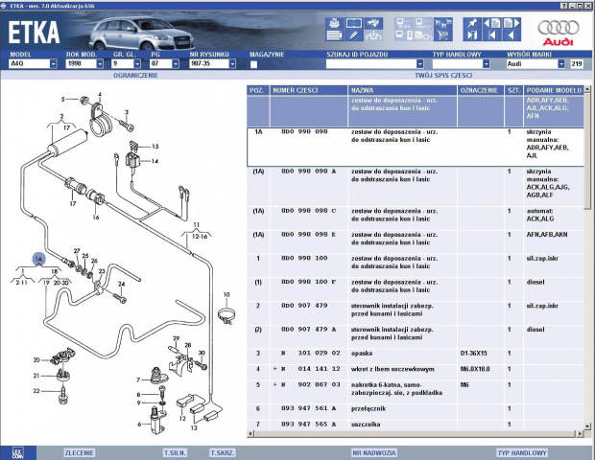The width and height of the screenshot is (595, 460).
Task: Select row N 014 141 12 wkret
Action: (x=416, y=373)
